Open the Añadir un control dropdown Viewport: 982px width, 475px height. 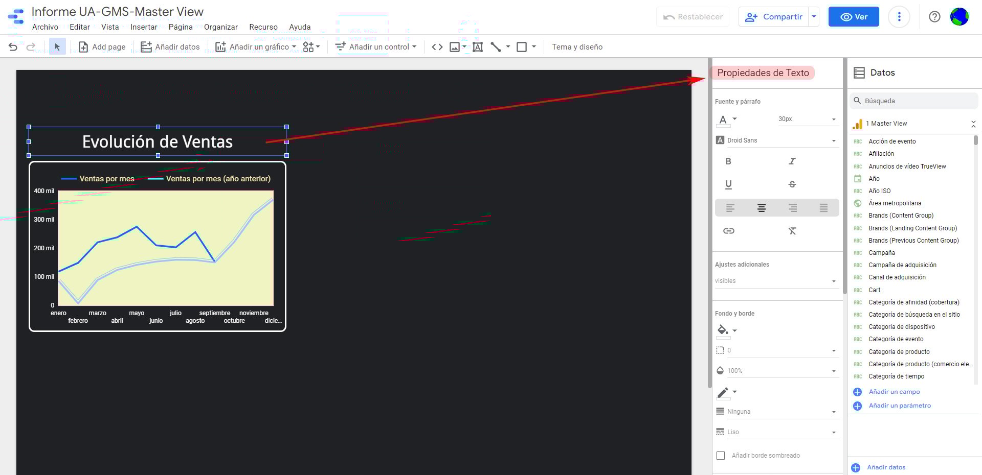376,47
